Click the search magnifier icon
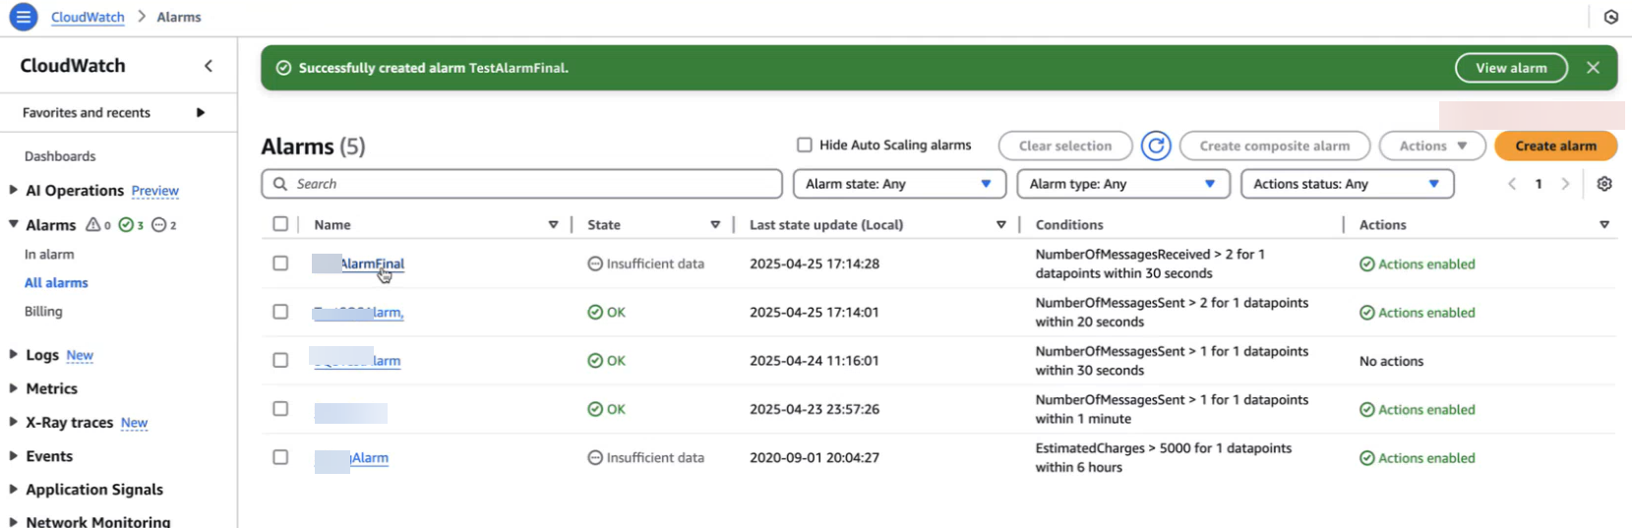The image size is (1632, 528). 280,184
